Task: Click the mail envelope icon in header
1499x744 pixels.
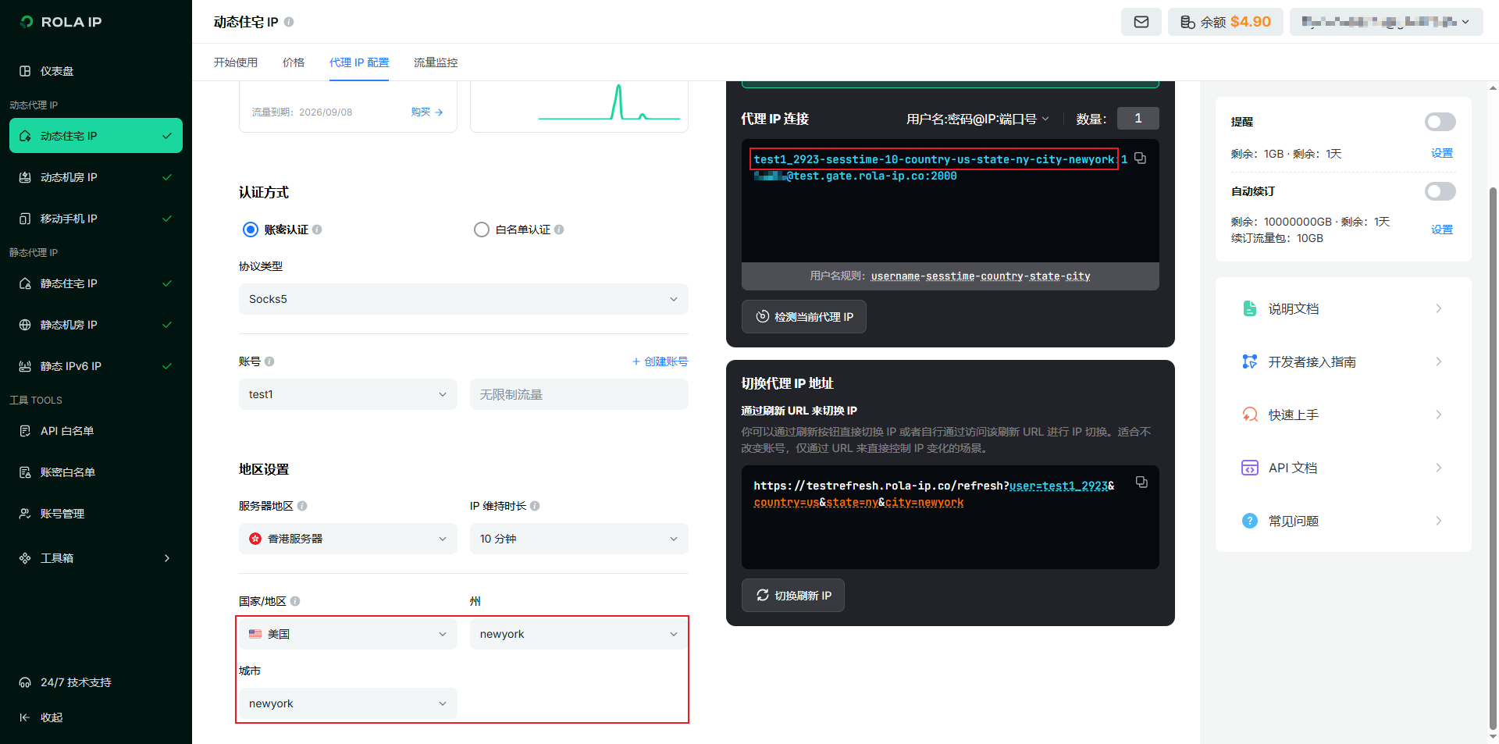Action: [x=1141, y=22]
